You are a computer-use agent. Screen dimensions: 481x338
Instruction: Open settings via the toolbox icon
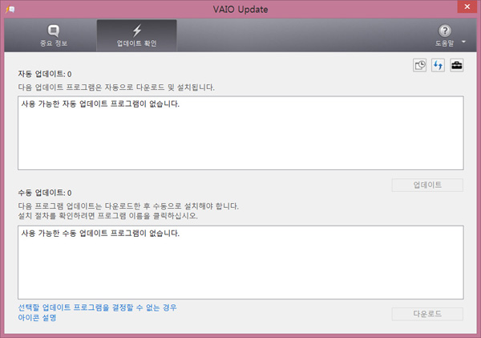tap(456, 66)
